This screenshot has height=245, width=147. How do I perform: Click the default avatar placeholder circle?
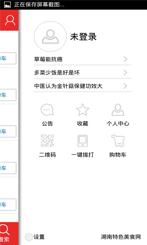tap(50, 36)
